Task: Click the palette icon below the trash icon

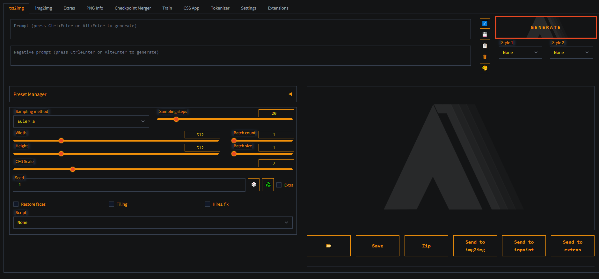Action: pos(485,68)
